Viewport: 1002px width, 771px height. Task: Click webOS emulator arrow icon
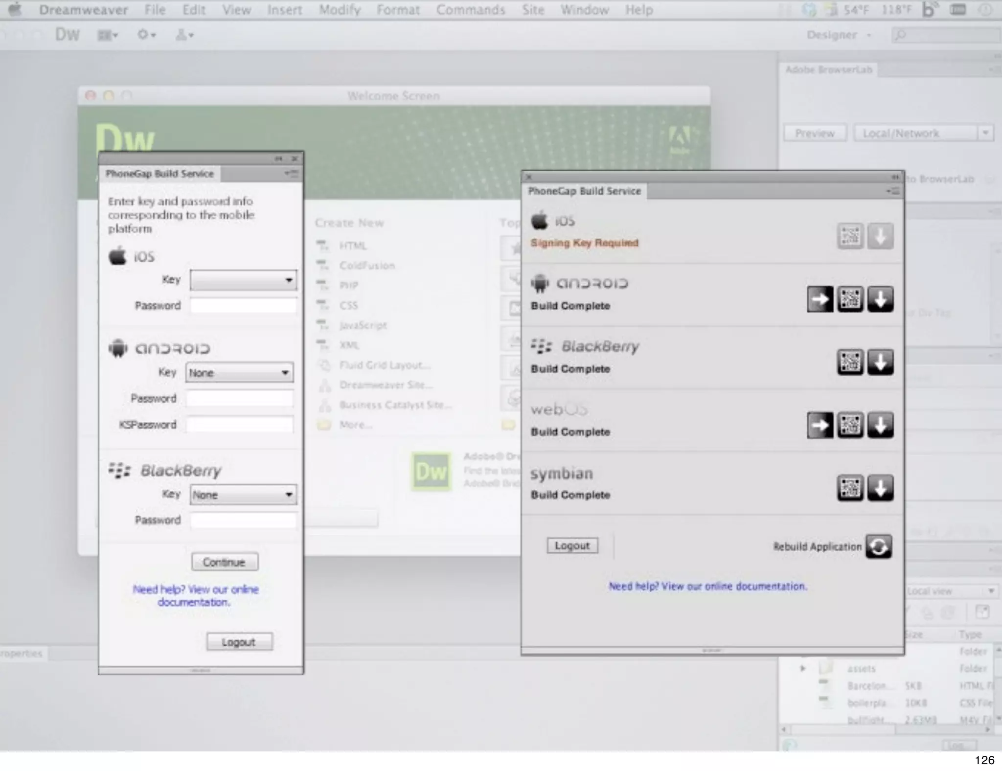click(820, 425)
